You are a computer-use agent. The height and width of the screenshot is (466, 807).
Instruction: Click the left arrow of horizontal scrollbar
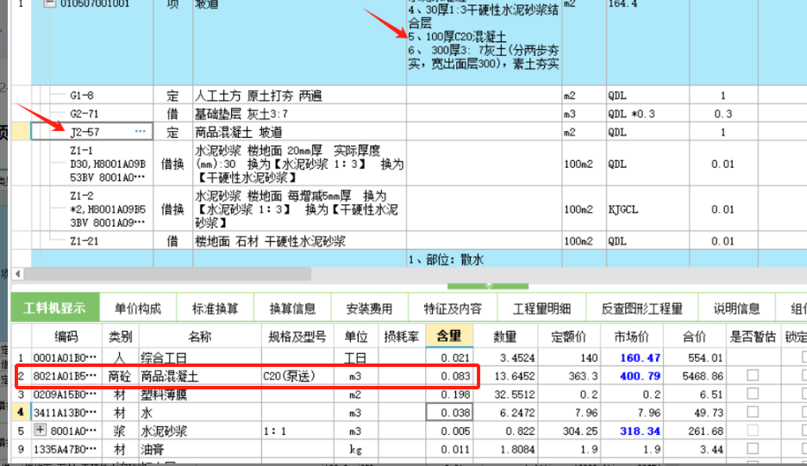coord(18,274)
